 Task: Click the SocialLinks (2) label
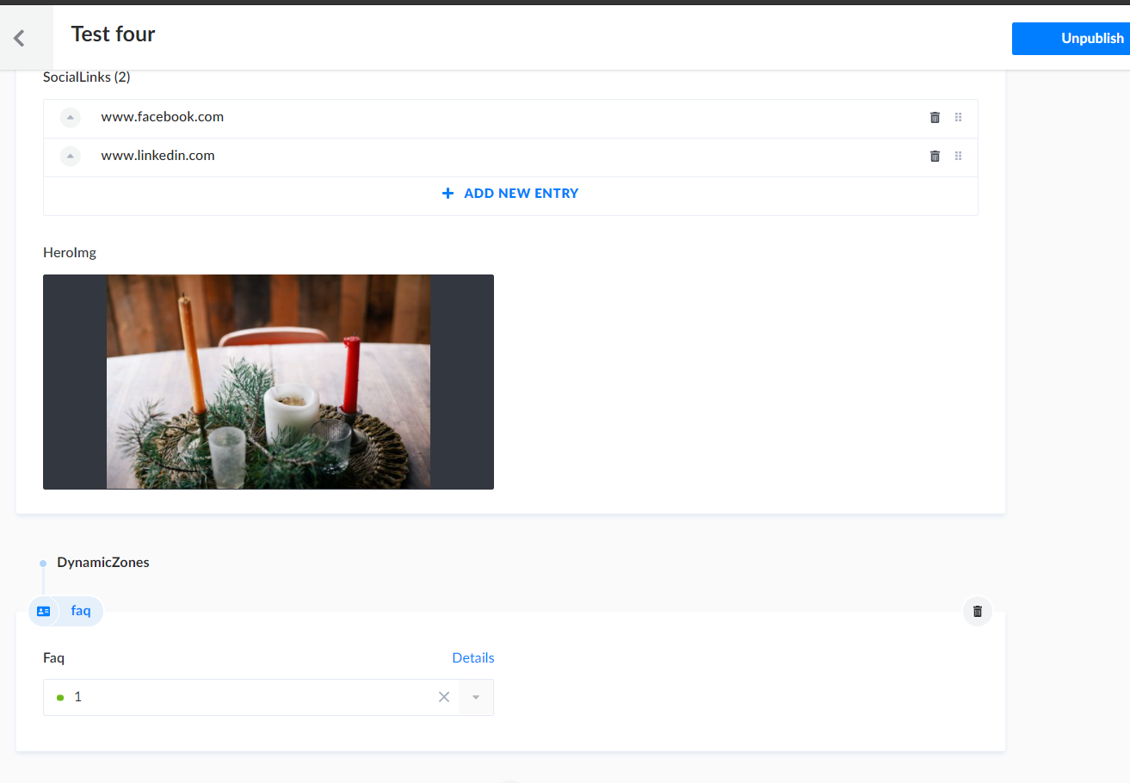[87, 77]
